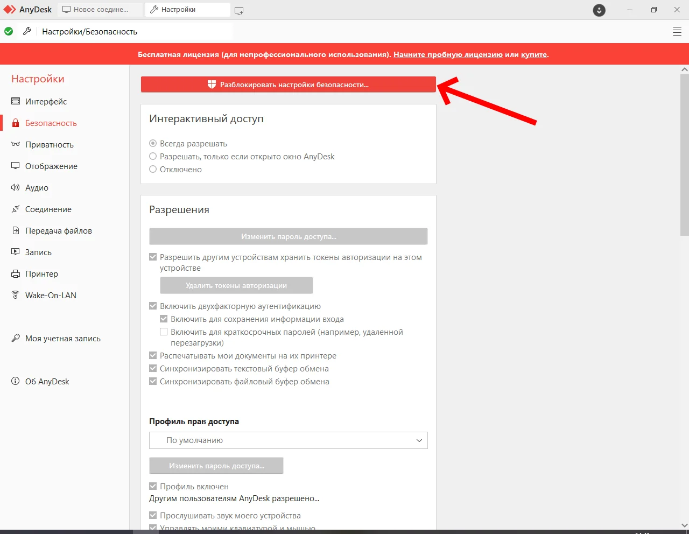Open the По умолчанию profile dropdown
This screenshot has height=534, width=689.
[x=289, y=440]
